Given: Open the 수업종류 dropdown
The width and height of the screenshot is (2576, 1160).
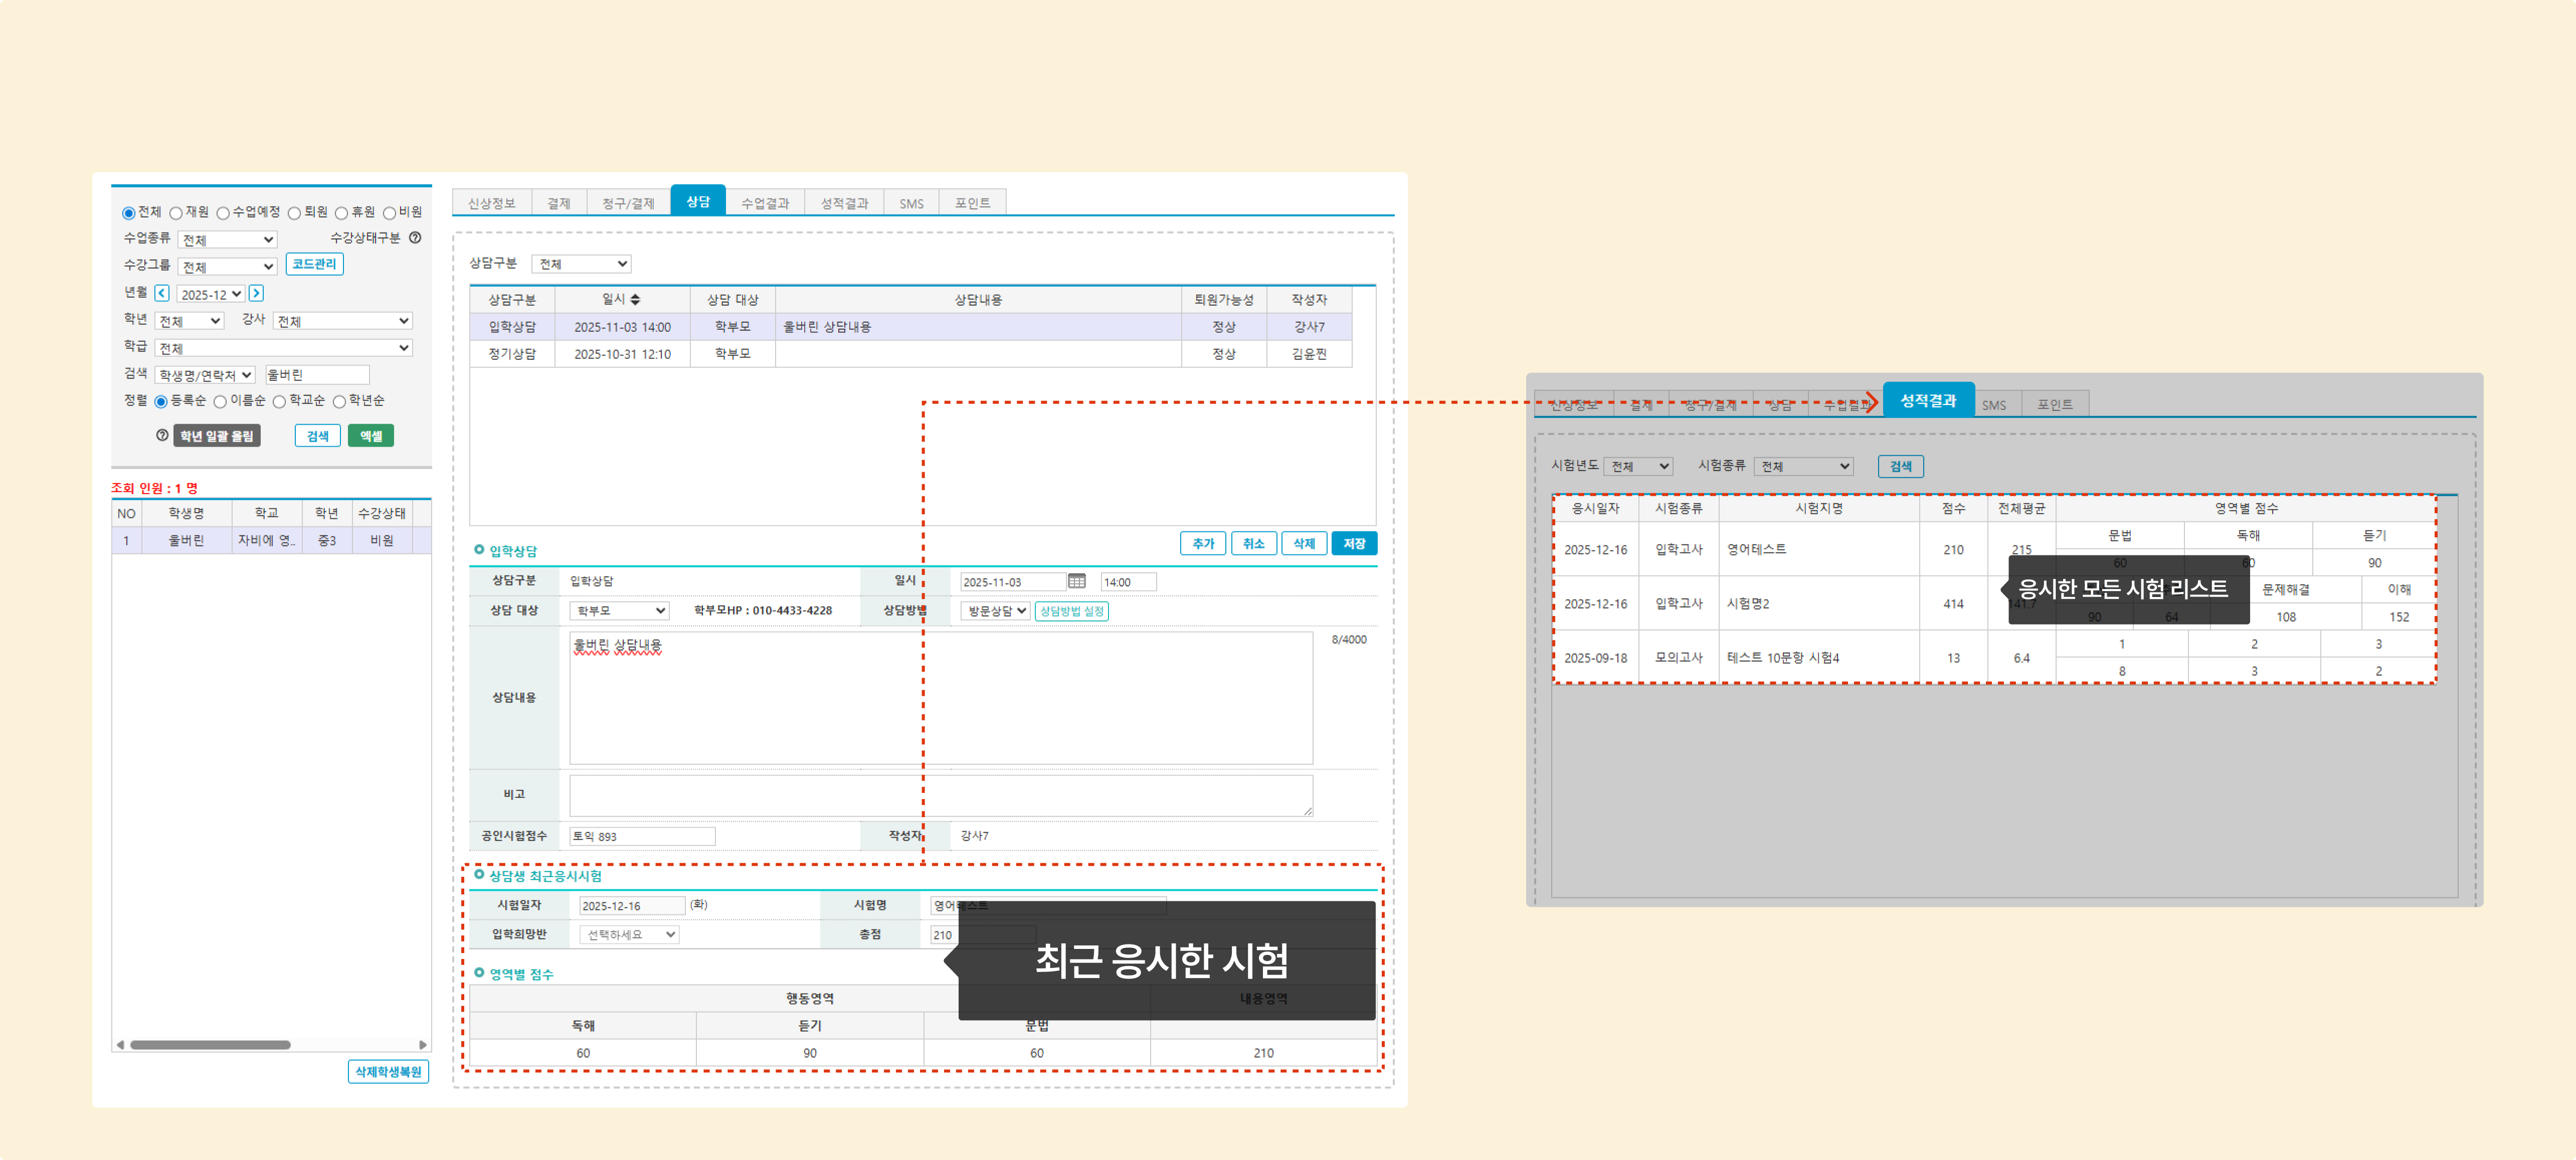Looking at the screenshot, I should click(x=227, y=240).
